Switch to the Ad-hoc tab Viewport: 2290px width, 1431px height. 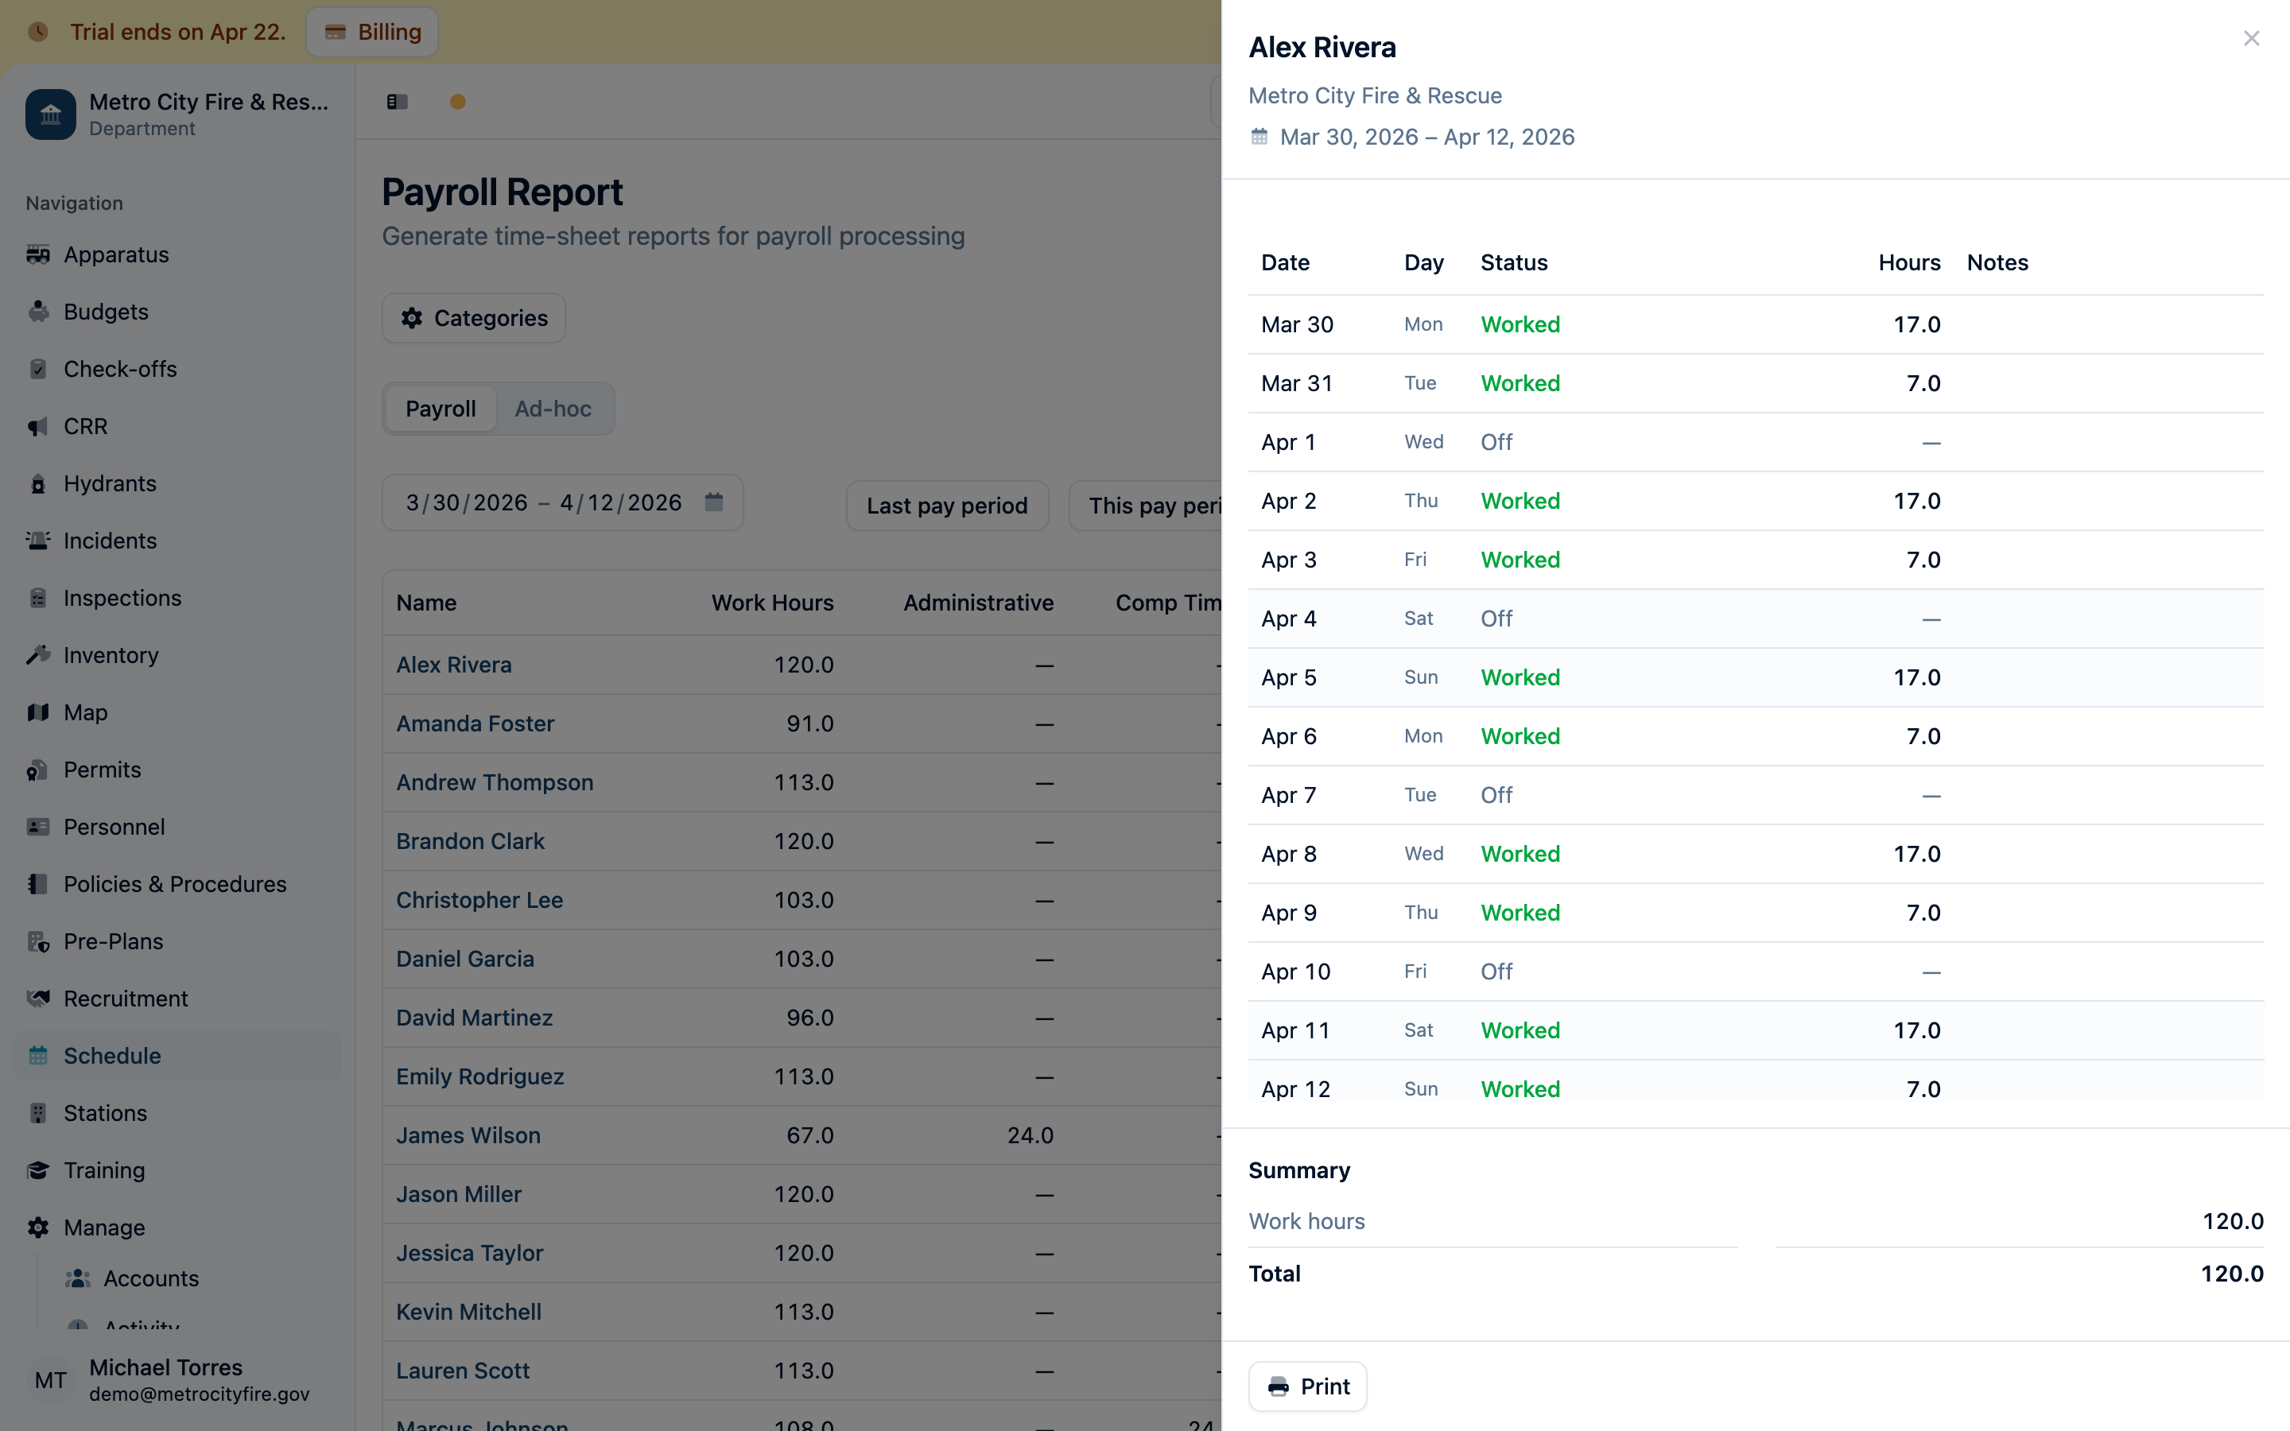pyautogui.click(x=552, y=408)
